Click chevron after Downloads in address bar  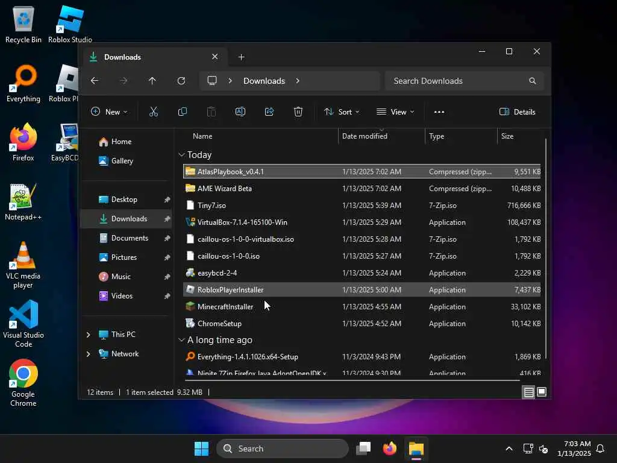pos(298,81)
